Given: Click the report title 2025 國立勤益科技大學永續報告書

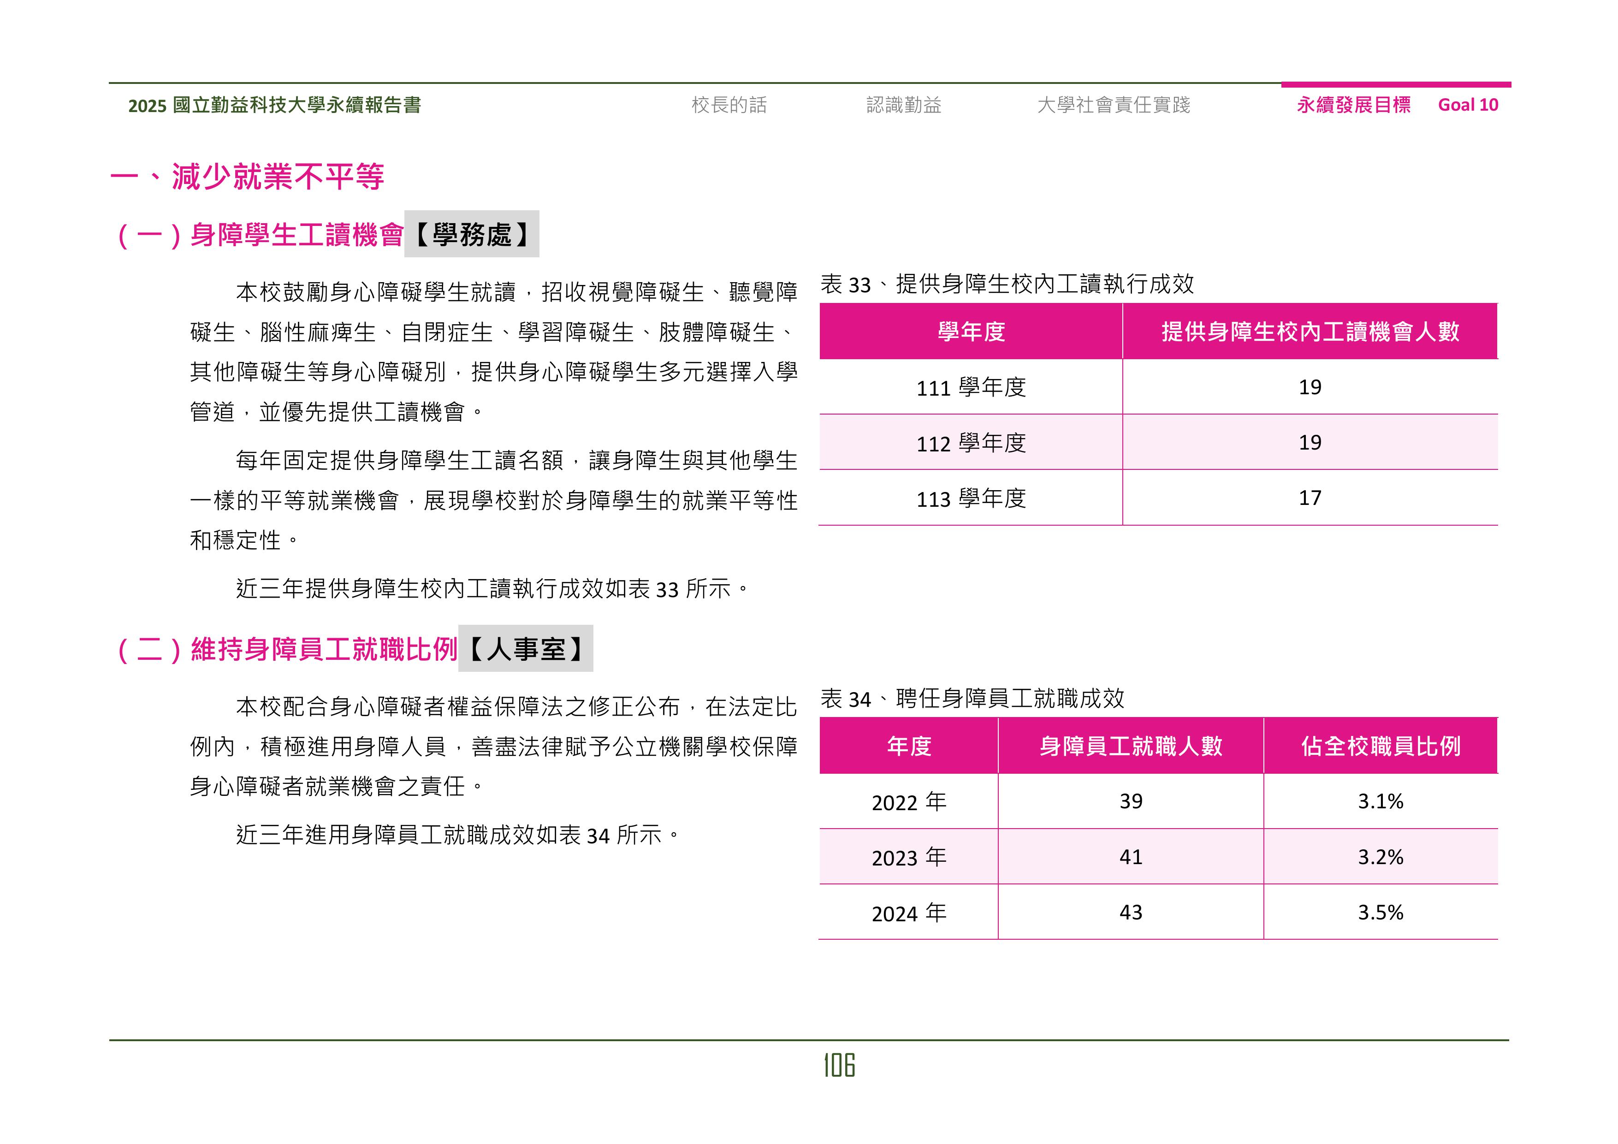Looking at the screenshot, I should pyautogui.click(x=275, y=106).
